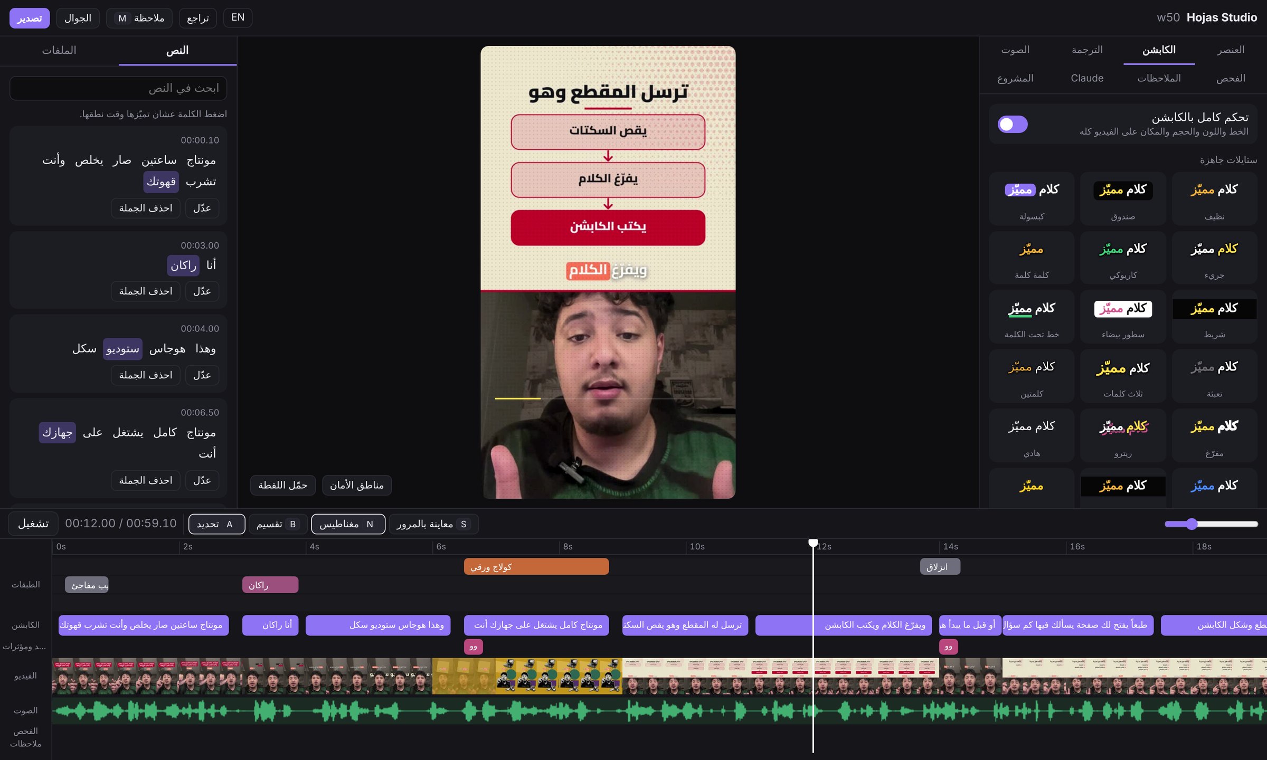Open the Claude tab
Image resolution: width=1267 pixels, height=760 pixels.
[x=1087, y=78]
